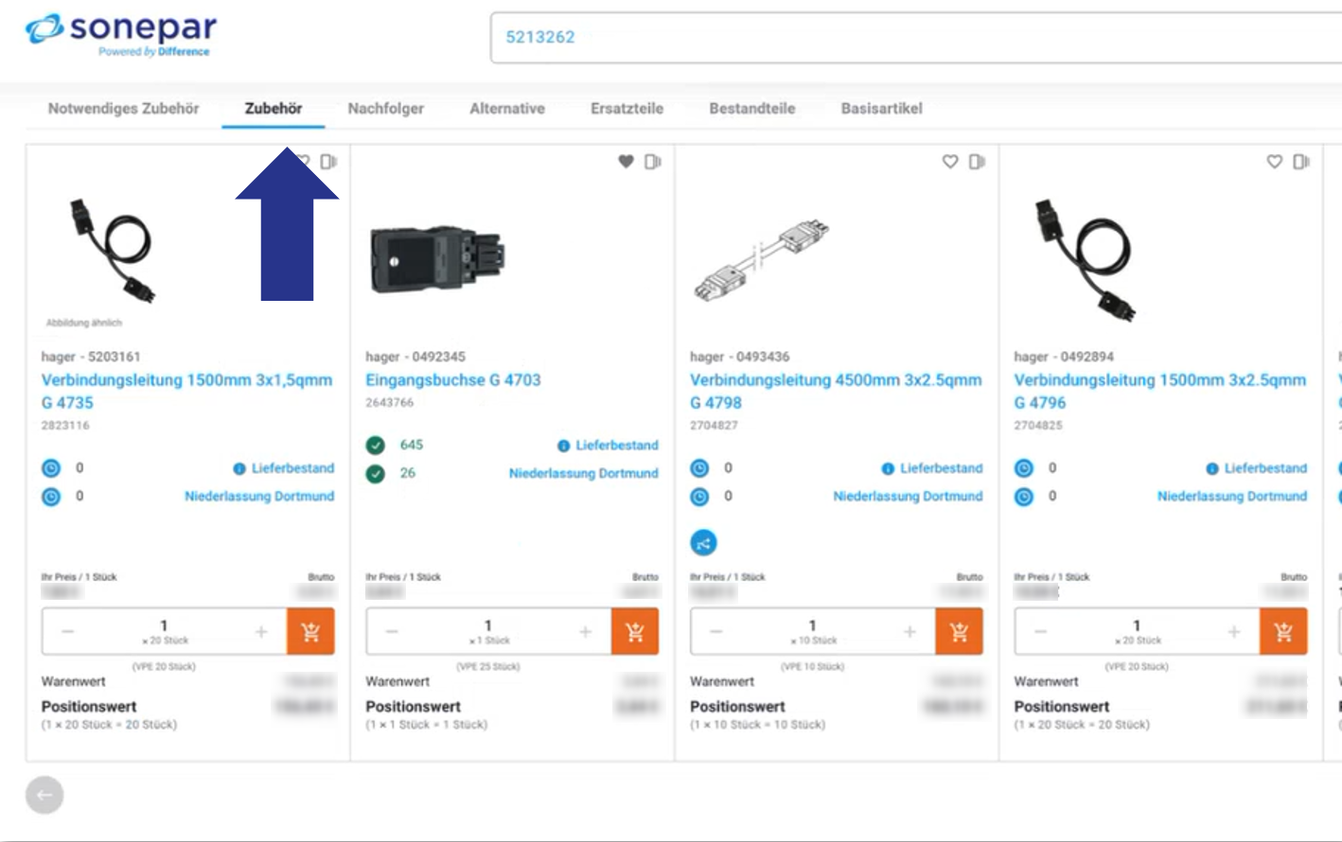
Task: Click clock icon beside Niederlassung Dortmund G 4796
Action: click(1024, 497)
